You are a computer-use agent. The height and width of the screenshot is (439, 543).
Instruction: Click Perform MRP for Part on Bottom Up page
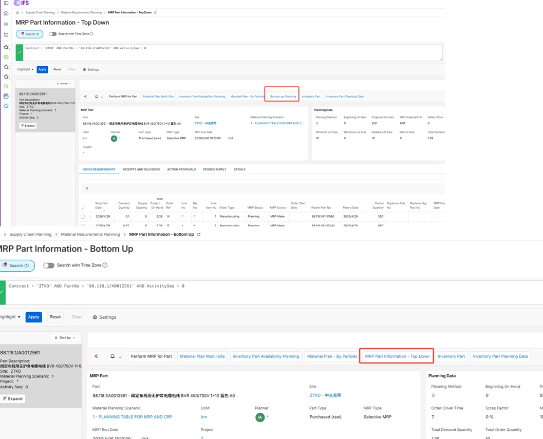coord(152,356)
